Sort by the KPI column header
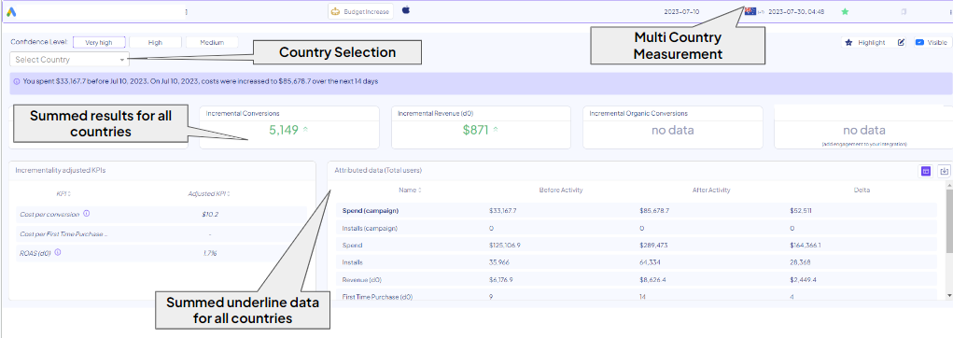Screen dimensions: 953x338 pos(63,194)
